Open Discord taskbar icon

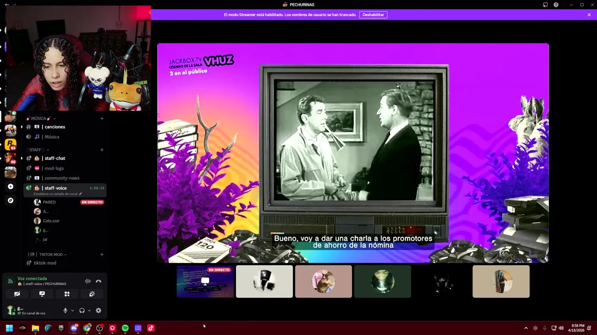pos(74,328)
